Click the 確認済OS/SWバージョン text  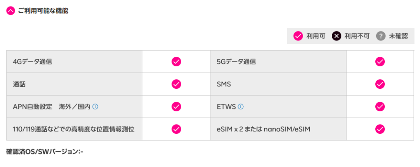[45, 152]
